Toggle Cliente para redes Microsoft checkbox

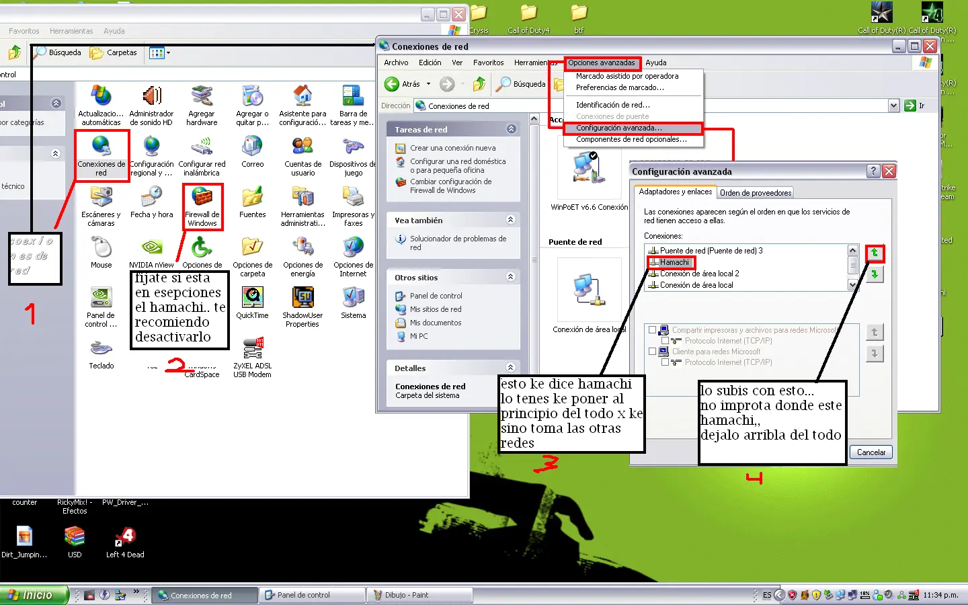652,352
